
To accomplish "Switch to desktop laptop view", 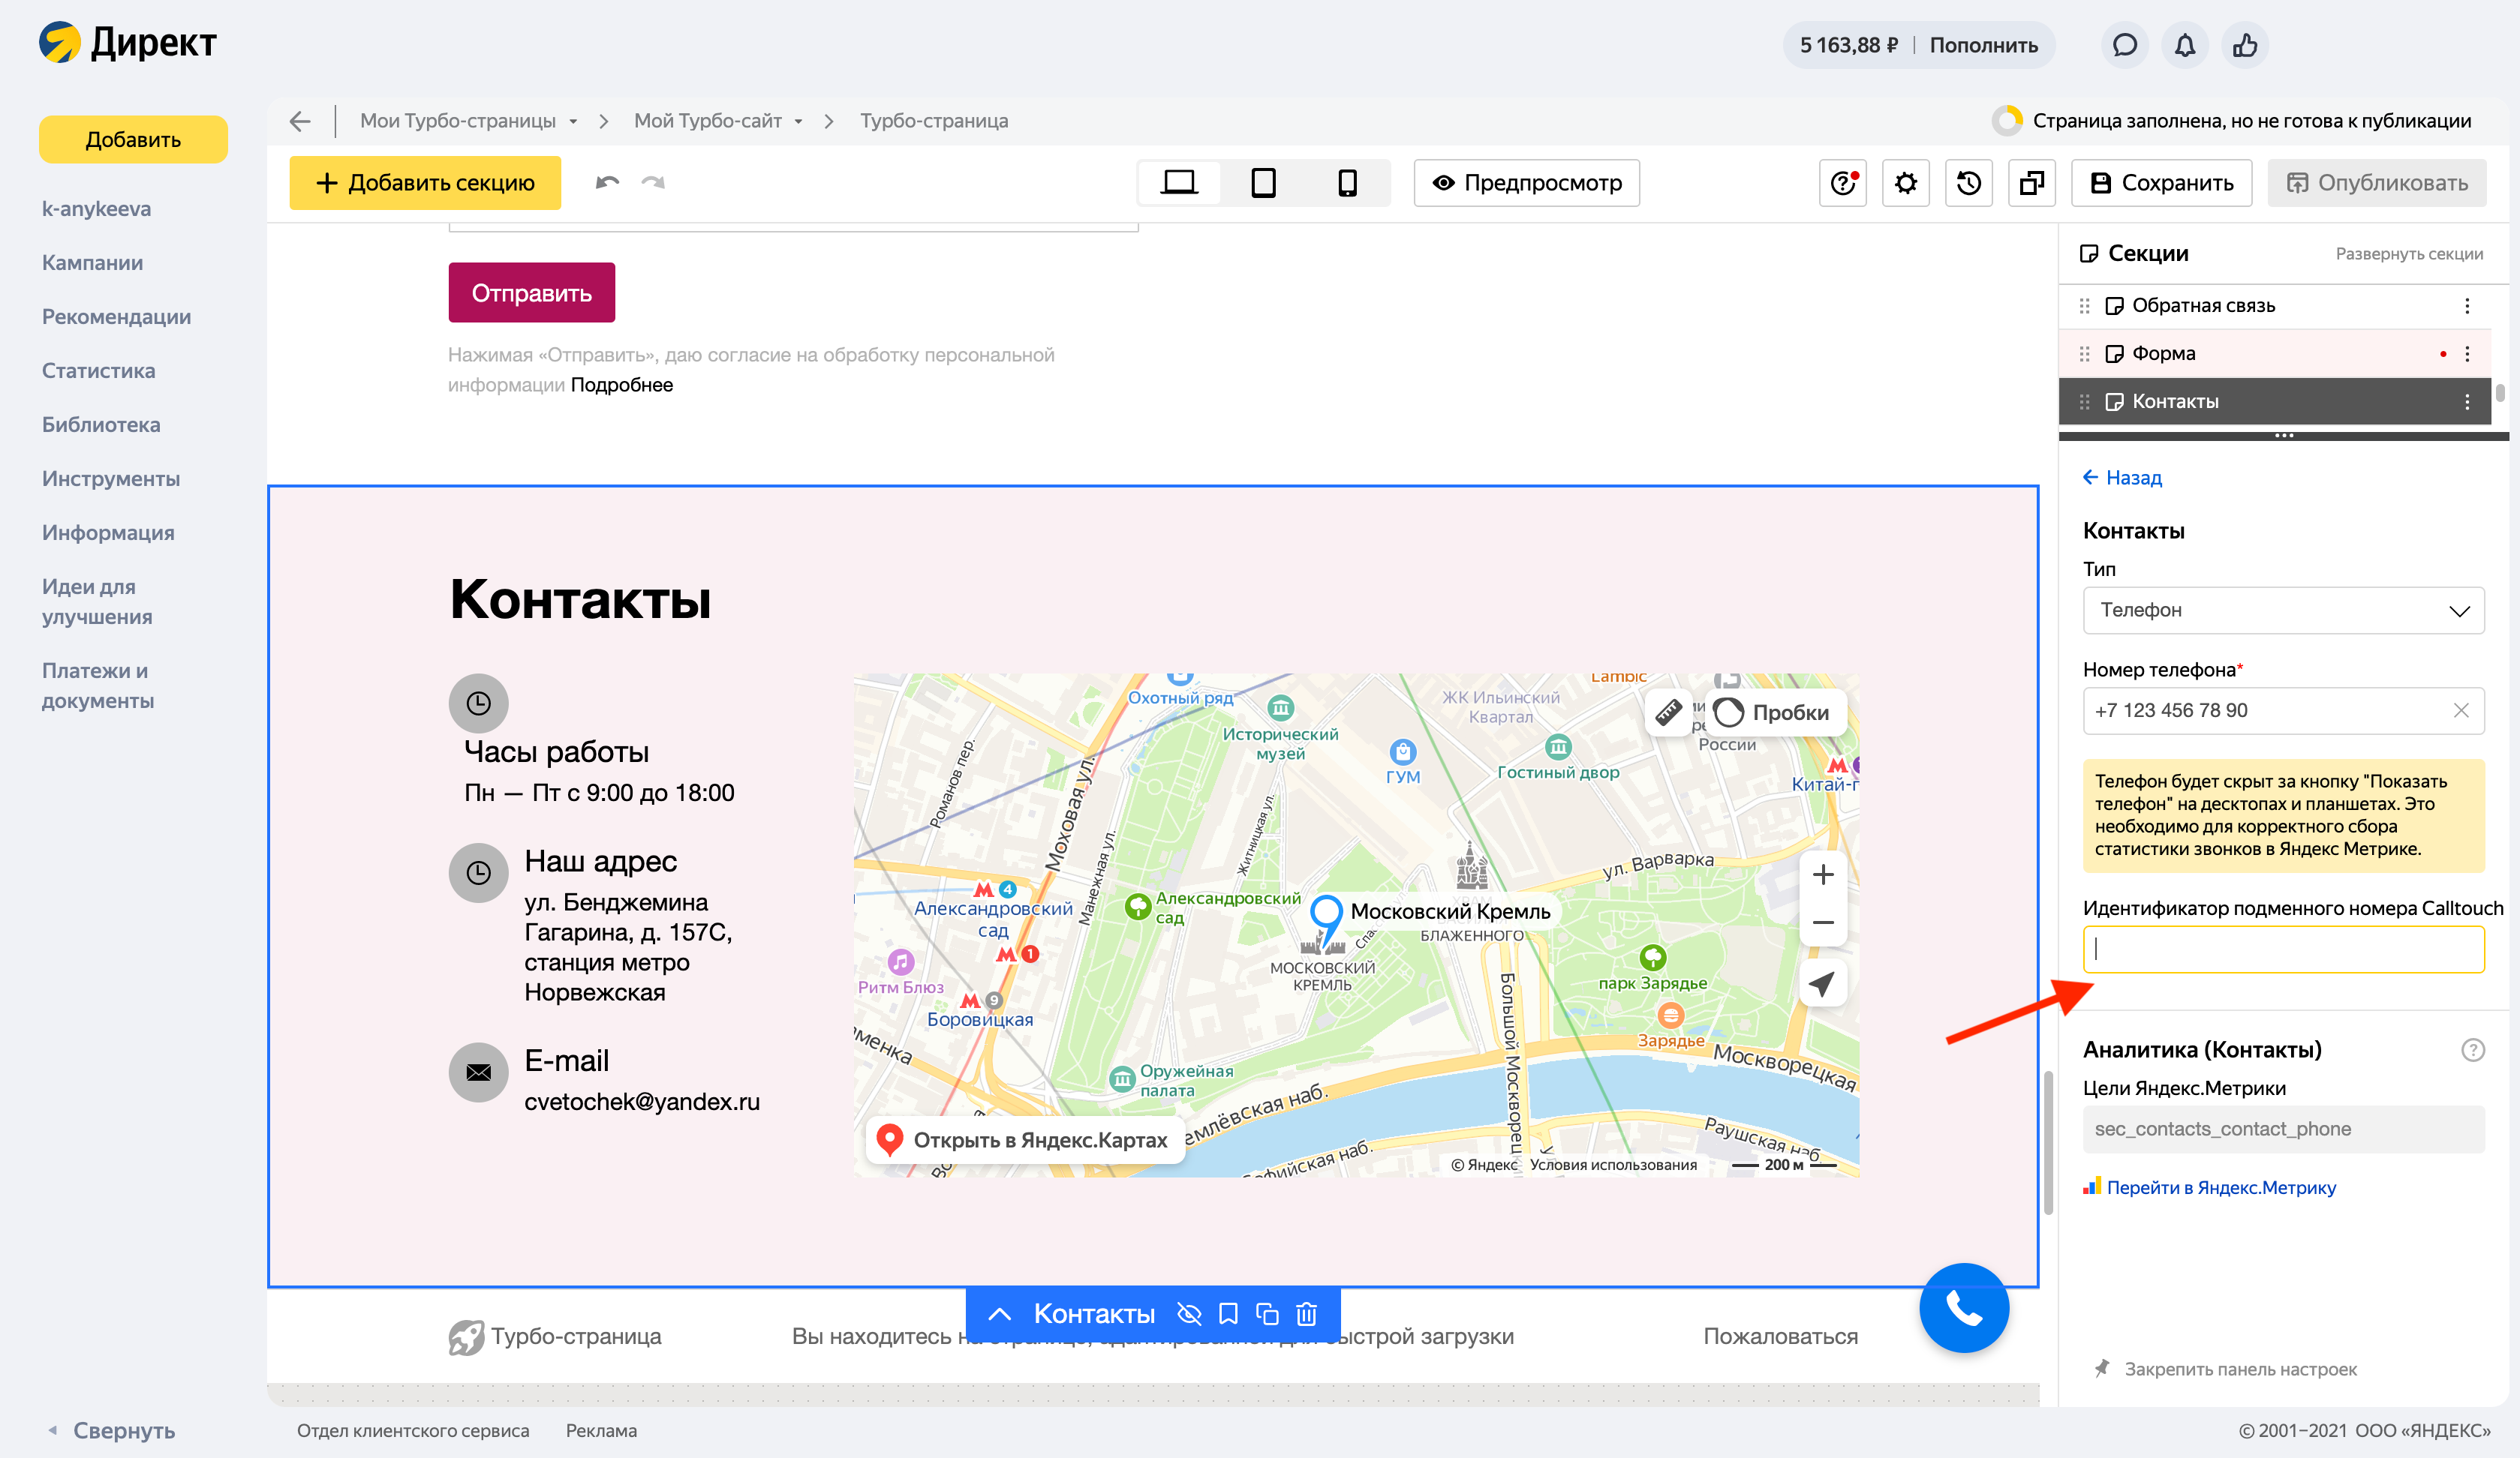I will click(x=1179, y=183).
